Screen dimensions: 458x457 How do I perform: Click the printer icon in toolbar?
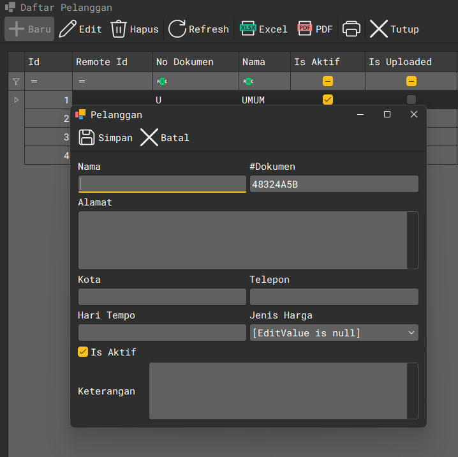click(x=351, y=29)
